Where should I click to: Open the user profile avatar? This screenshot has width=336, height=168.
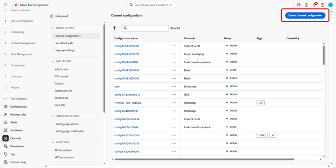pyautogui.click(x=330, y=5)
